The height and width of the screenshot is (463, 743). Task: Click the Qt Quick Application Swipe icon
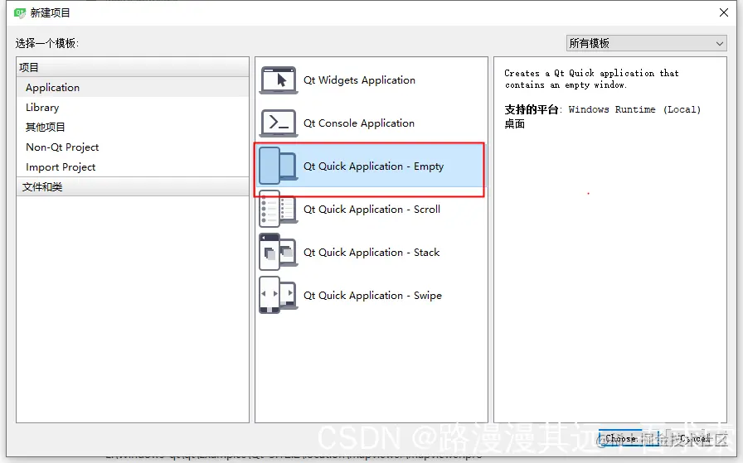tap(279, 295)
